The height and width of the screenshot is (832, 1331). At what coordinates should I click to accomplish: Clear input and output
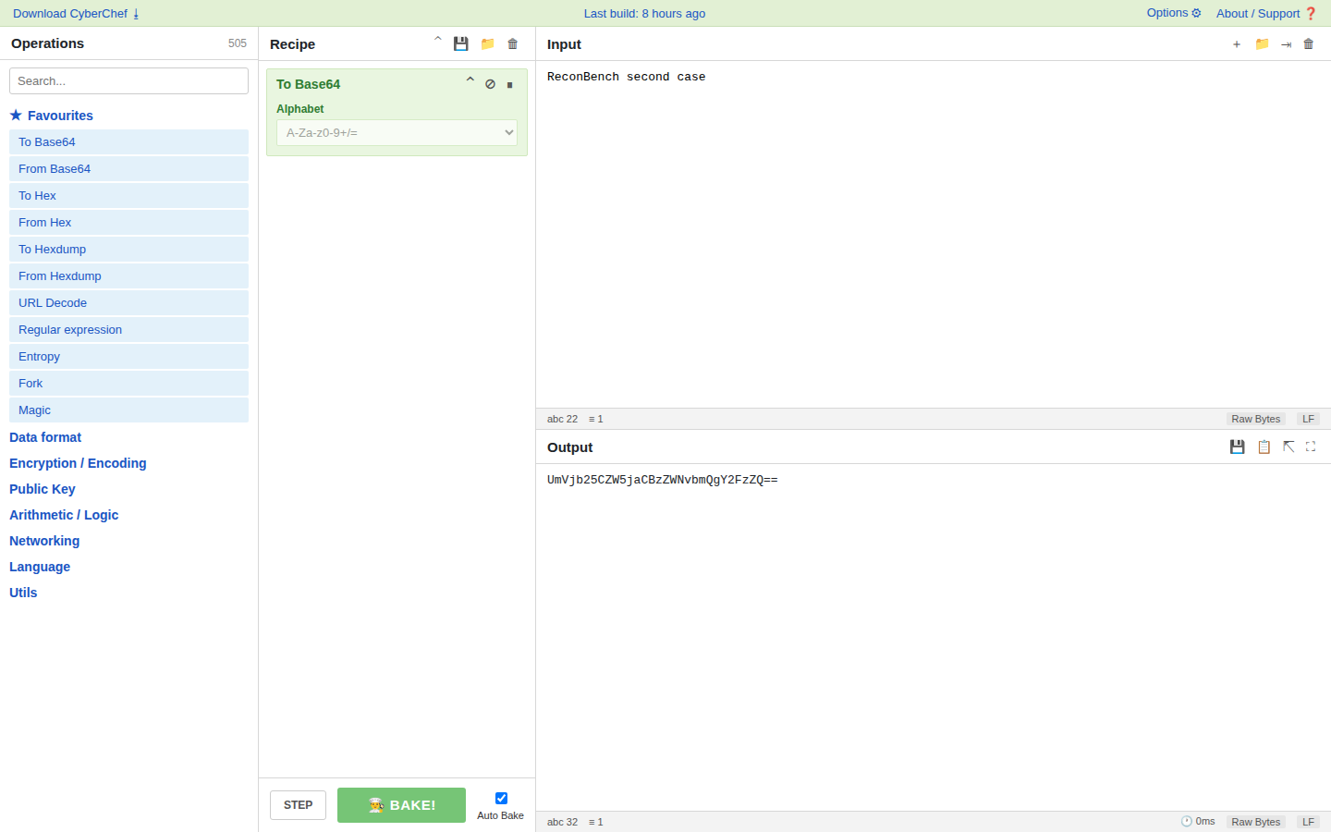click(1309, 44)
